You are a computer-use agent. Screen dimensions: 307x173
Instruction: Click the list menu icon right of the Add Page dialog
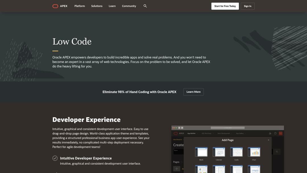(277, 151)
